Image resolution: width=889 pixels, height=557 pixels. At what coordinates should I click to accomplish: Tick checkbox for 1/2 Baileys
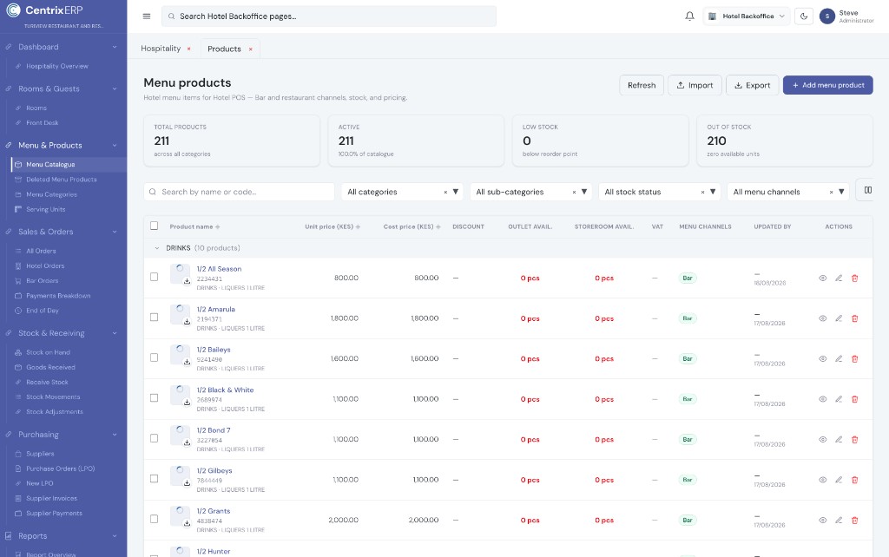(155, 357)
